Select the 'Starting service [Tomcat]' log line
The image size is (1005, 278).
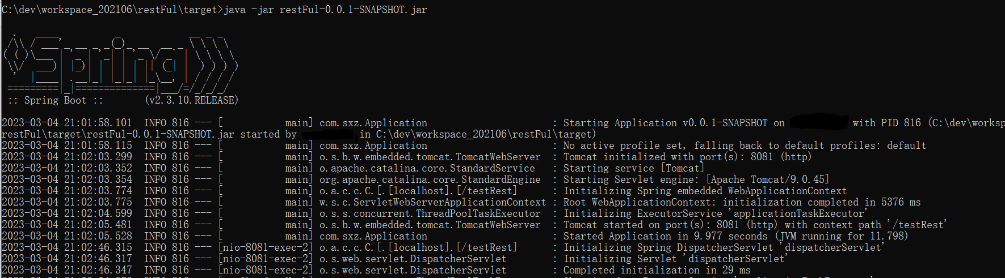(634, 168)
